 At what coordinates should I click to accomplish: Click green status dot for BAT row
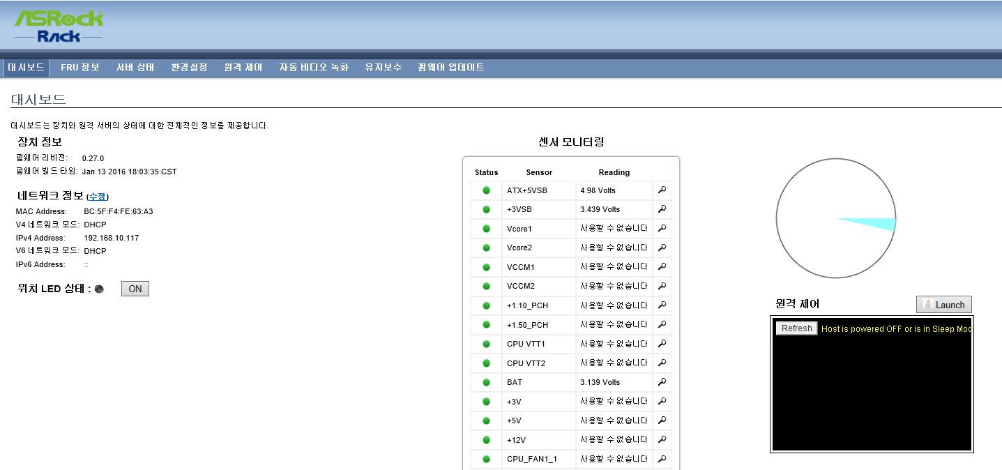tap(486, 382)
